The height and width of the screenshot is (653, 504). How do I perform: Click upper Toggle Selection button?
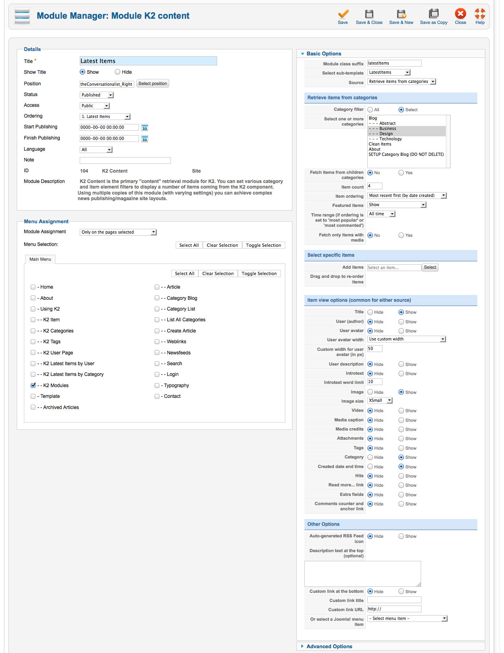coord(263,245)
